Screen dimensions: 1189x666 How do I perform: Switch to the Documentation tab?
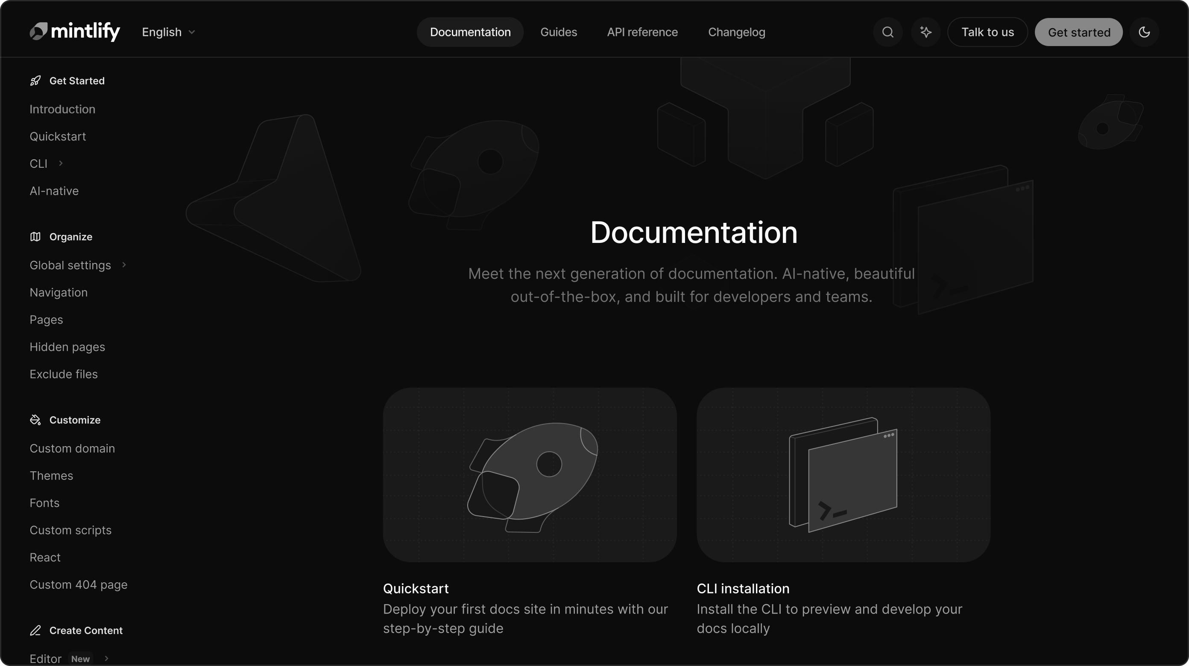pyautogui.click(x=470, y=32)
